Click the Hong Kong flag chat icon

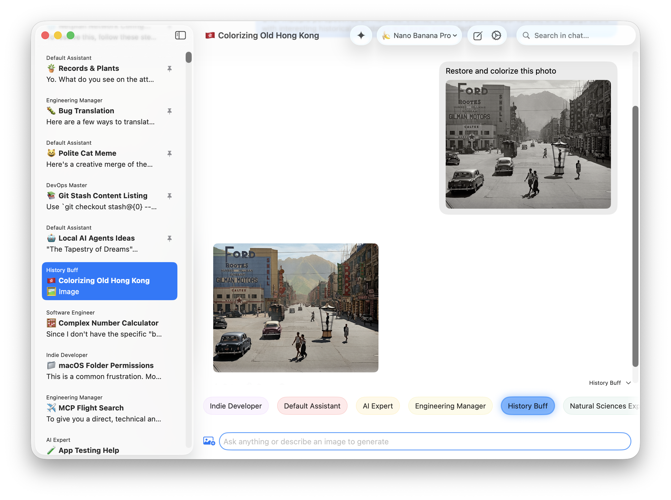coord(210,35)
